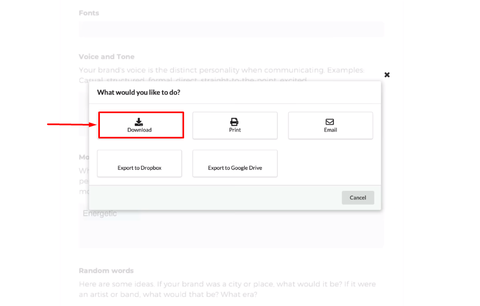Click the dialog title 'What would you like to do?'
480x306 pixels.
click(139, 93)
